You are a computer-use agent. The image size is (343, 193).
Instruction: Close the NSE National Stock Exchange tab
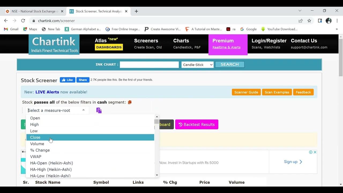tap(62, 11)
